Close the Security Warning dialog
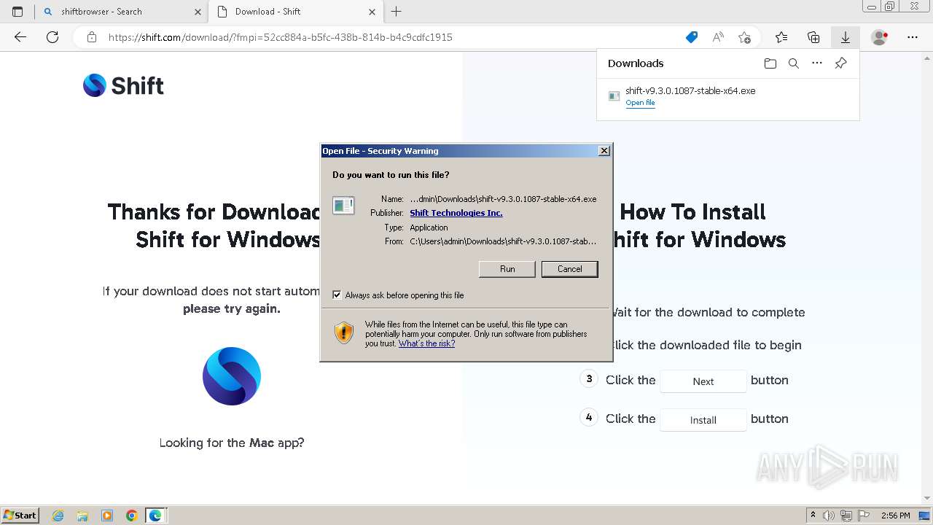 [604, 151]
